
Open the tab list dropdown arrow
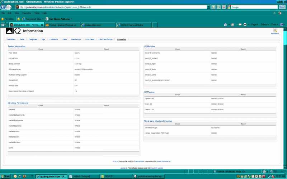tap(7, 25)
